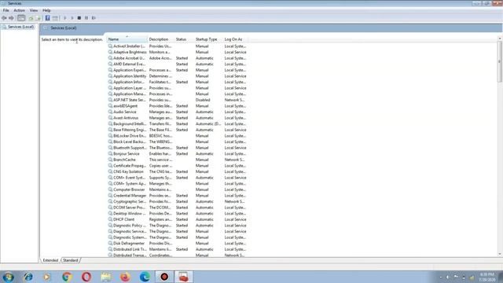Click the Restart Service icon

coord(94,18)
